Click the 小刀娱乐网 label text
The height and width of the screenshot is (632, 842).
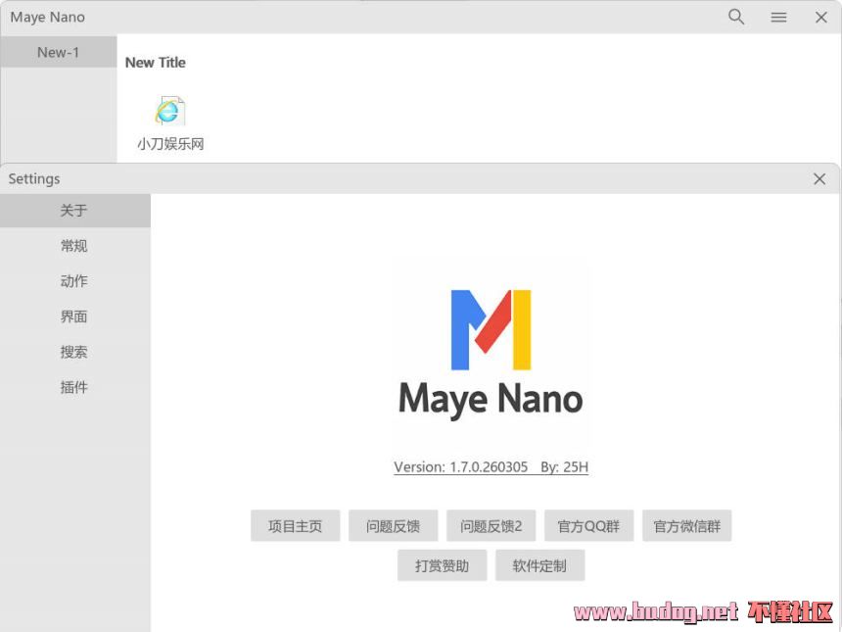(170, 144)
